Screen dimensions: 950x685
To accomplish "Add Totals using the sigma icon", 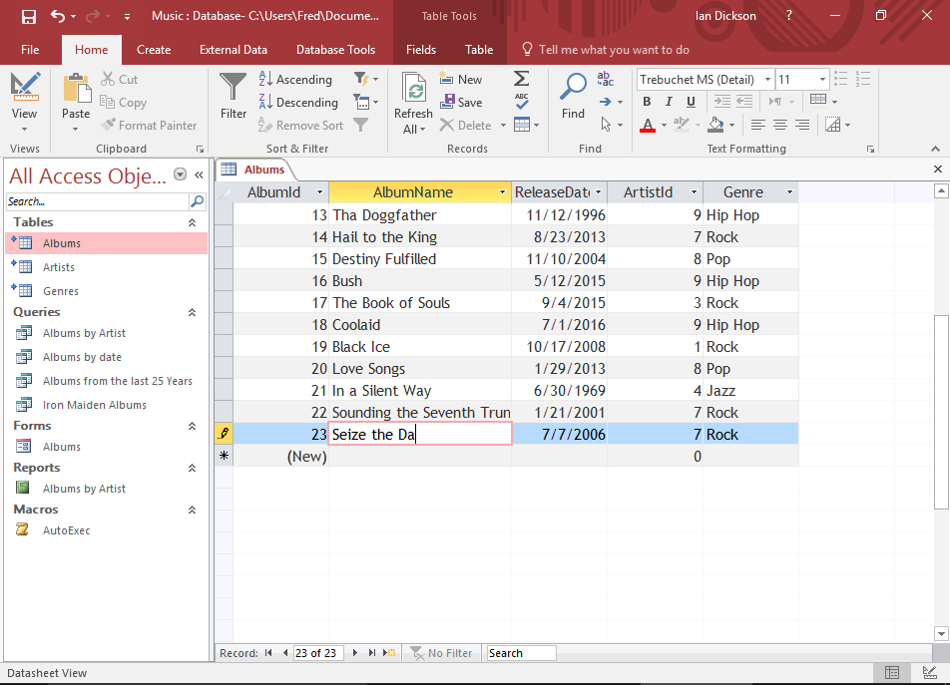I will click(520, 78).
